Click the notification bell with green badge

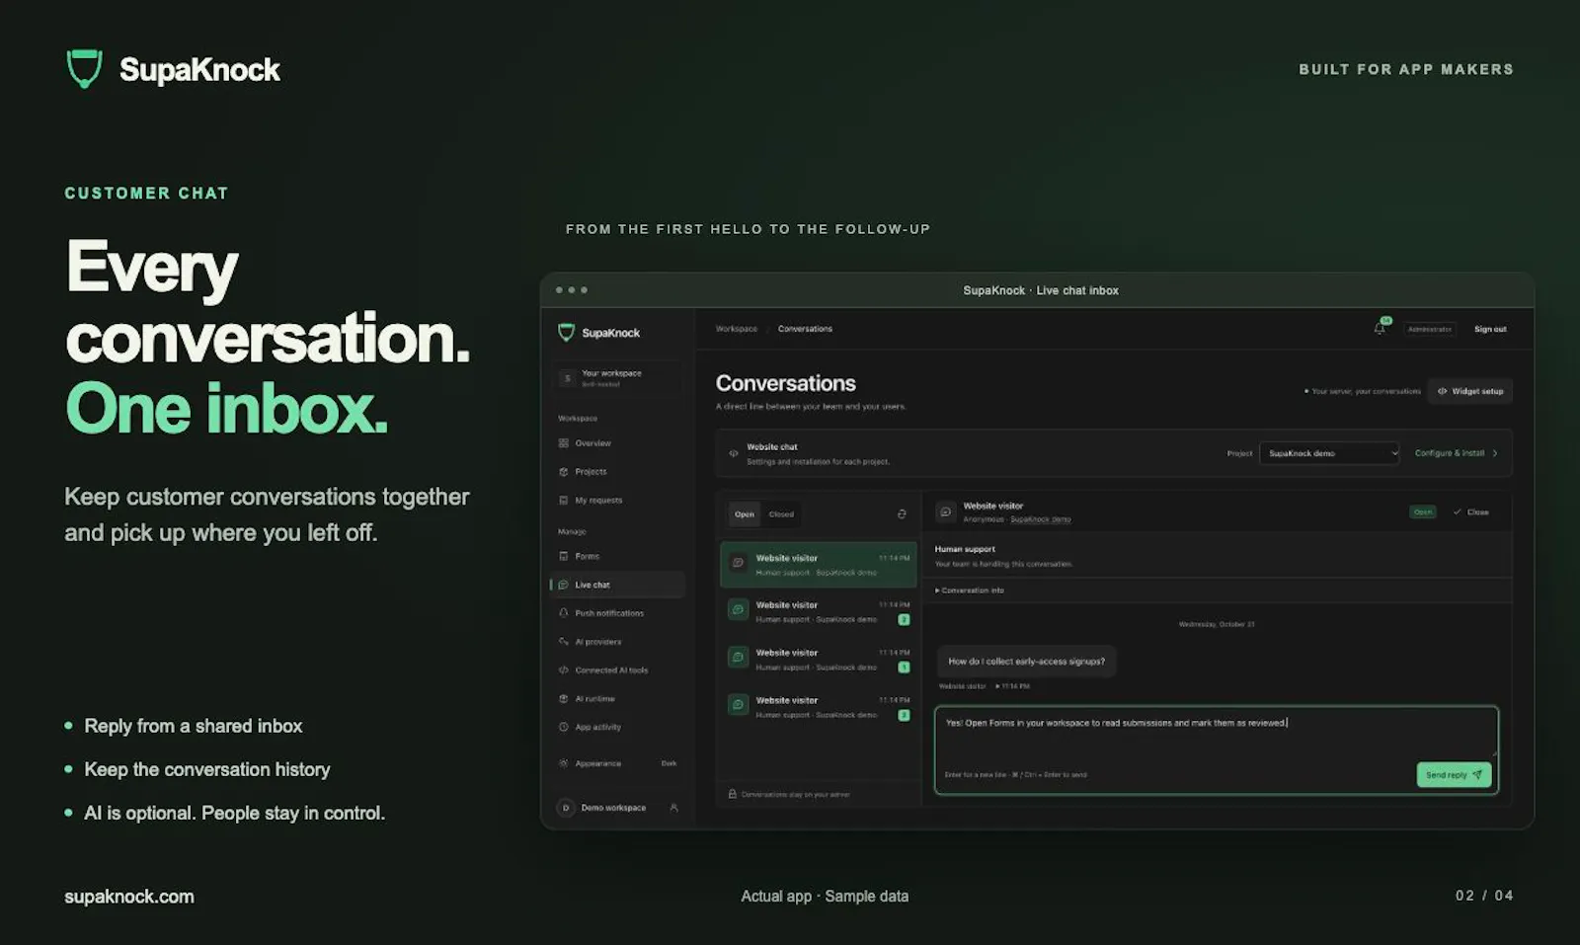(x=1381, y=328)
